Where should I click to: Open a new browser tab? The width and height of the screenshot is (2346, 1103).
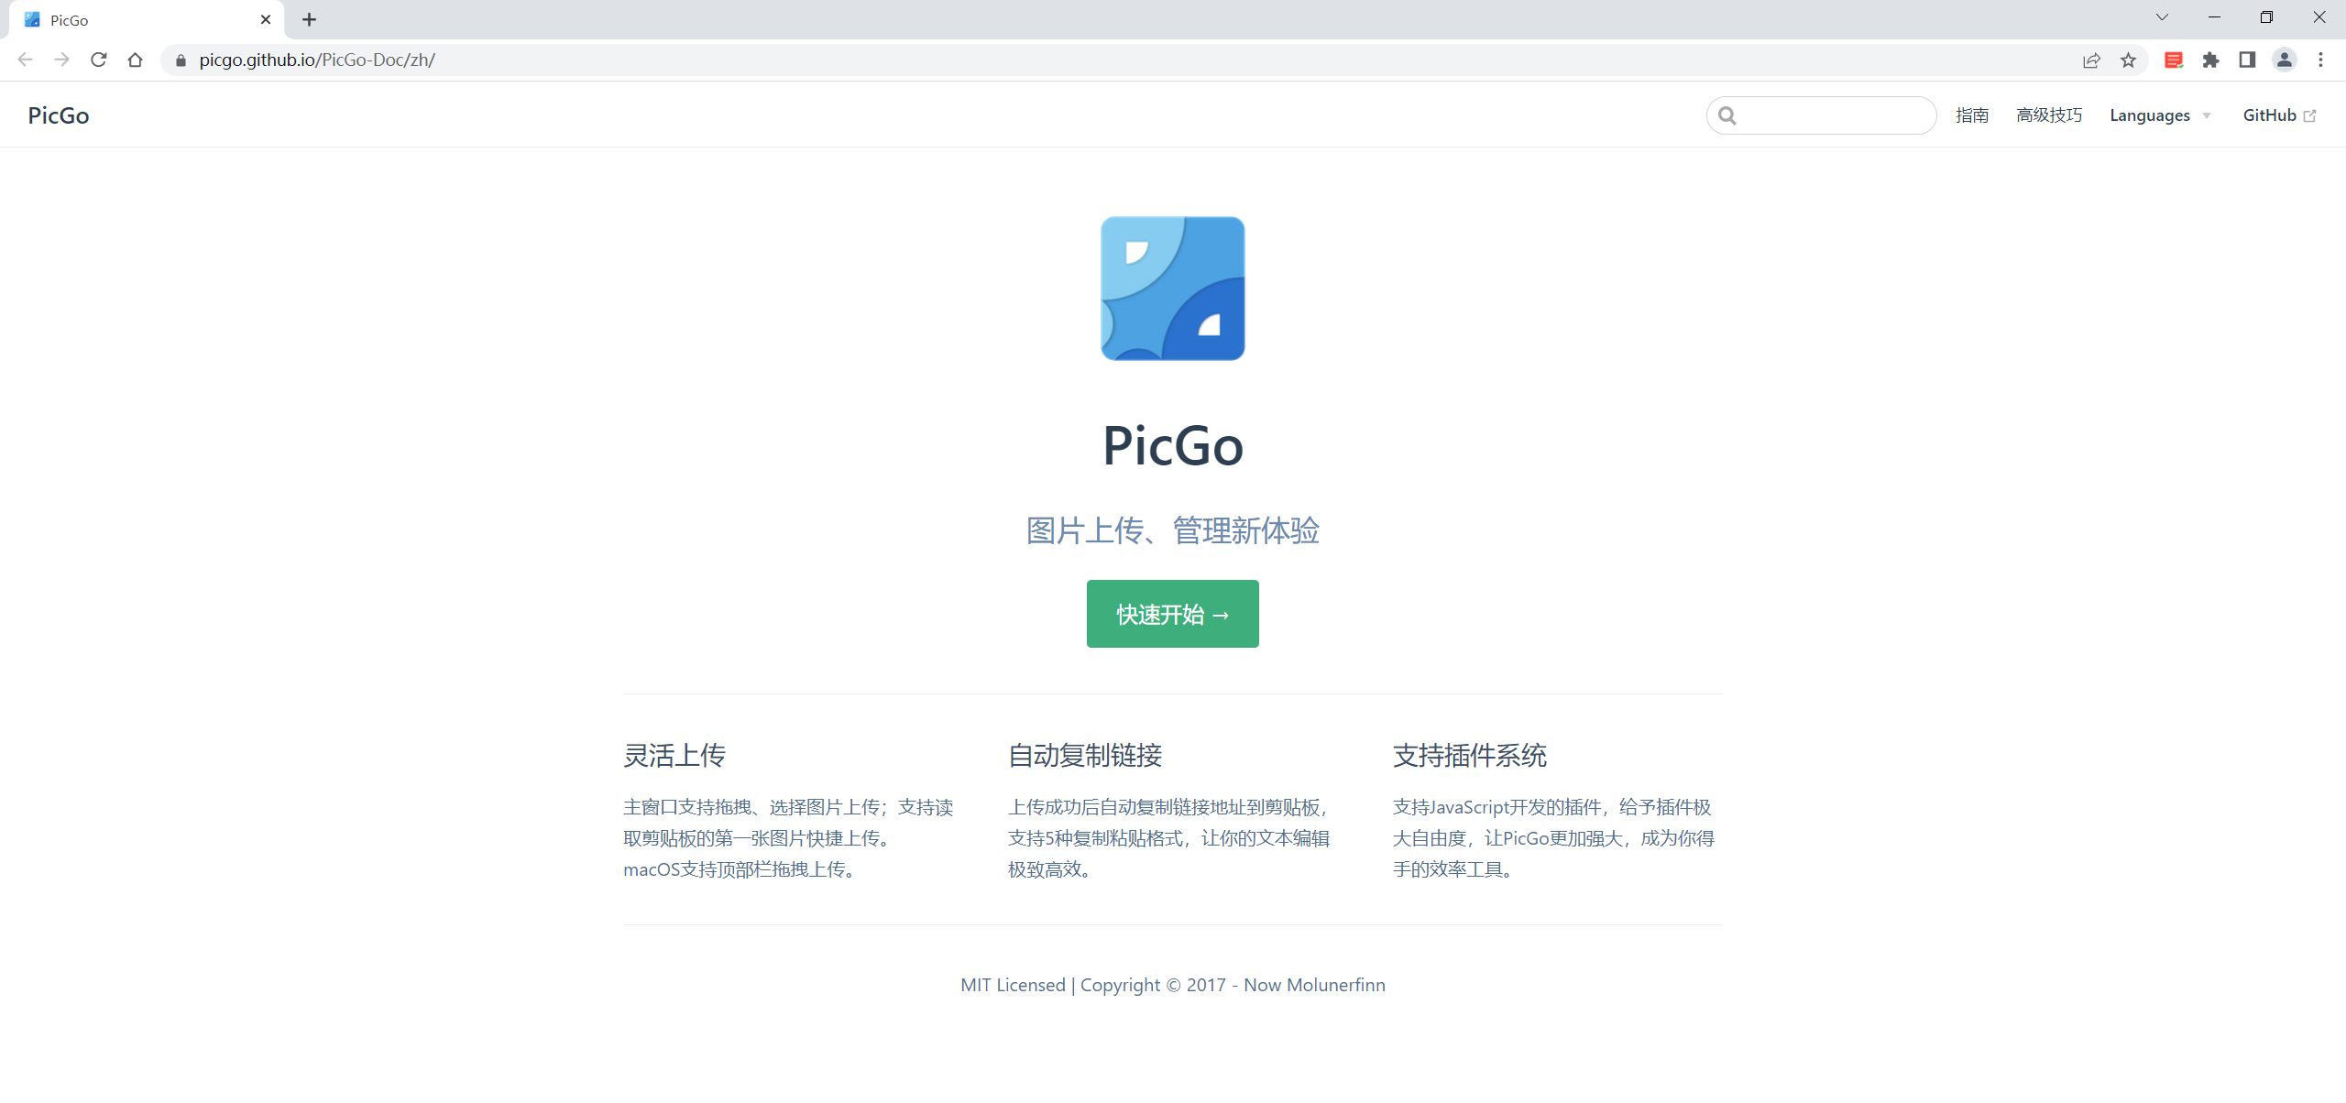coord(310,19)
